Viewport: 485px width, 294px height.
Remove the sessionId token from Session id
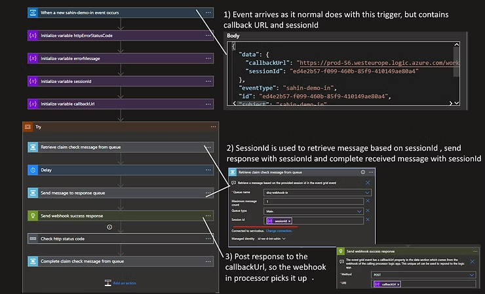point(290,221)
